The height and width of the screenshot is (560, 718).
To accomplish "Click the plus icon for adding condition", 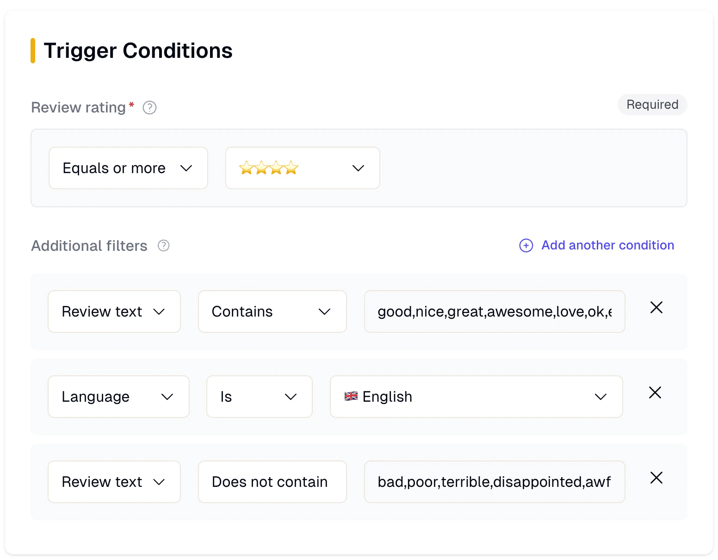I will [x=526, y=245].
